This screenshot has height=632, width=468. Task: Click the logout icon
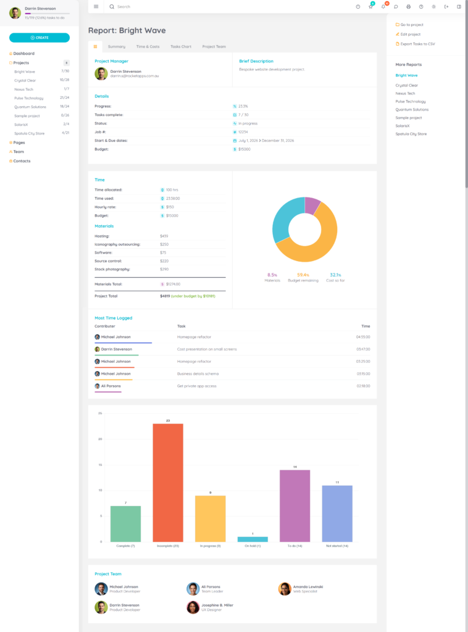tap(446, 7)
